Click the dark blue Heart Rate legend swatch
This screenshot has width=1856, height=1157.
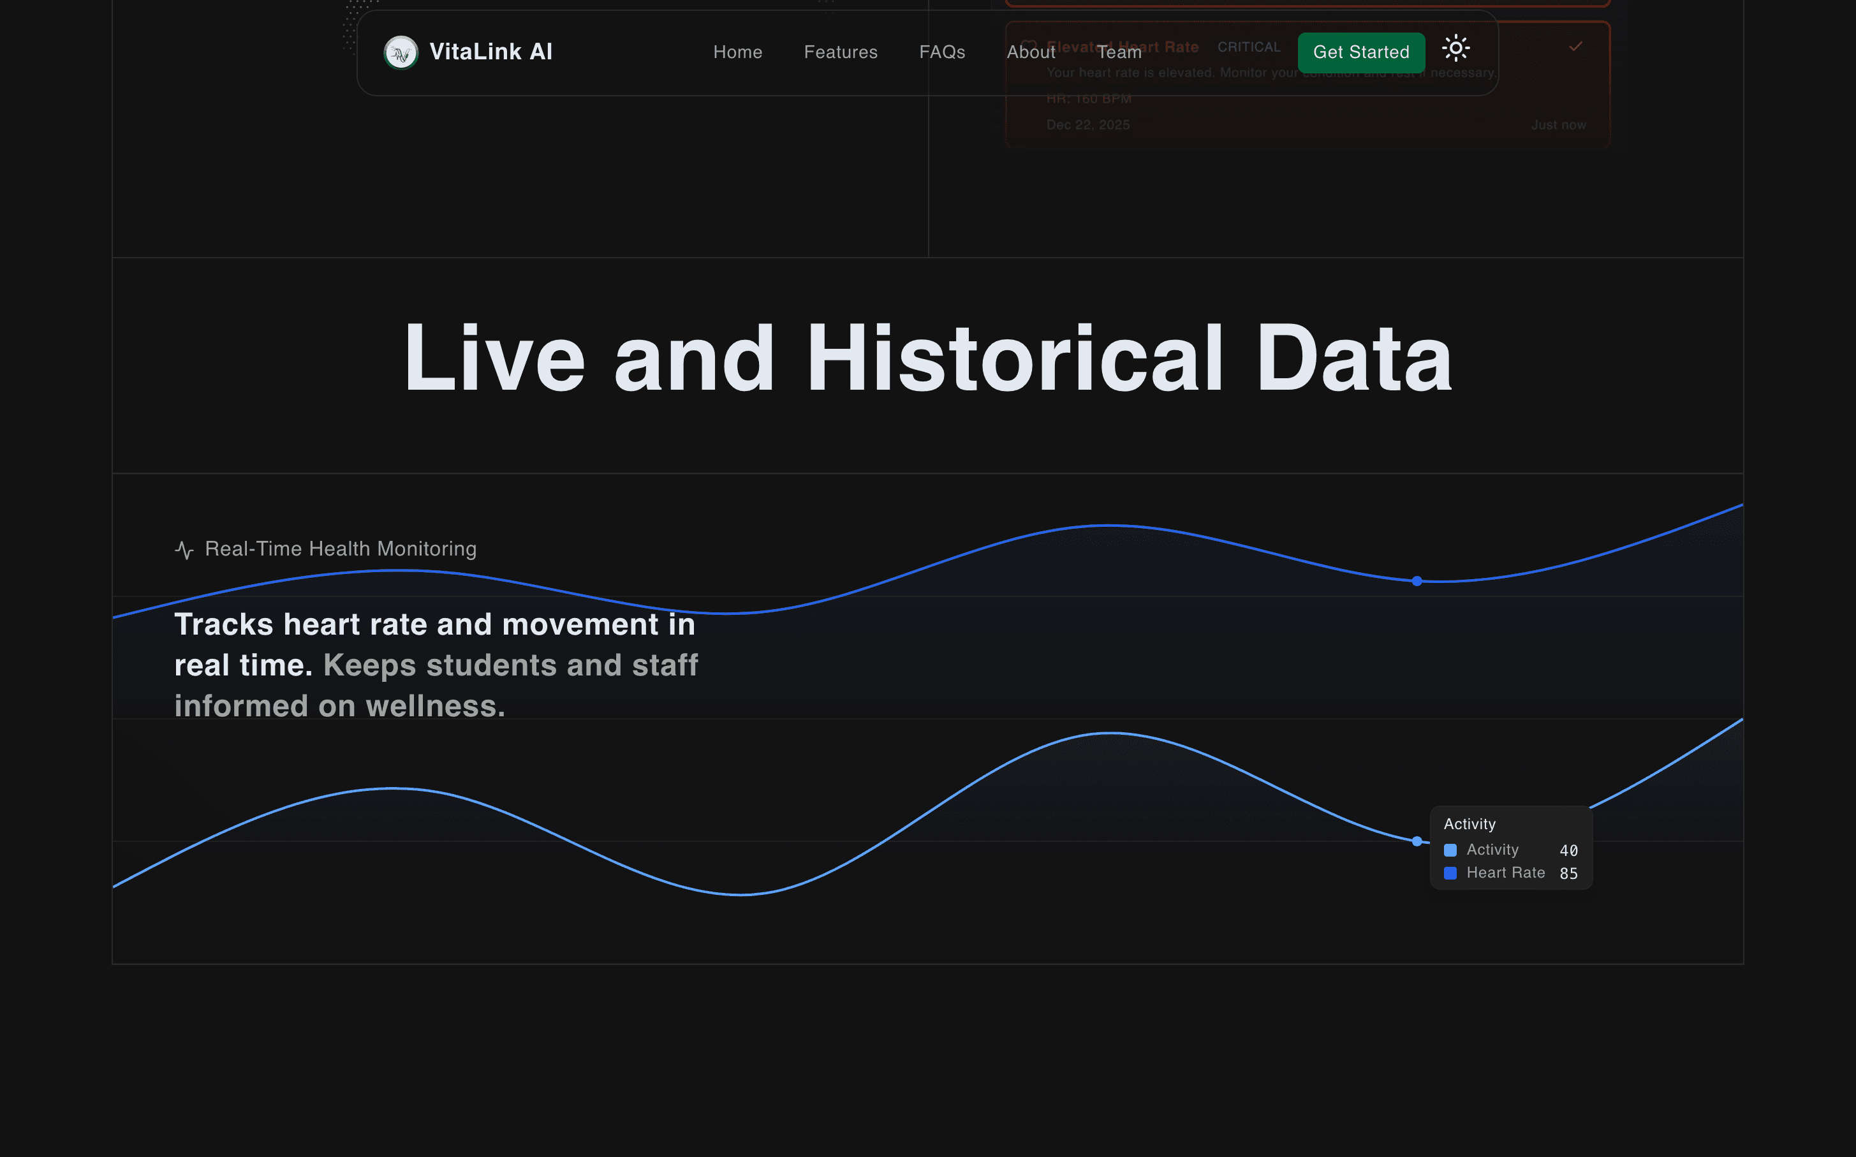(1450, 873)
